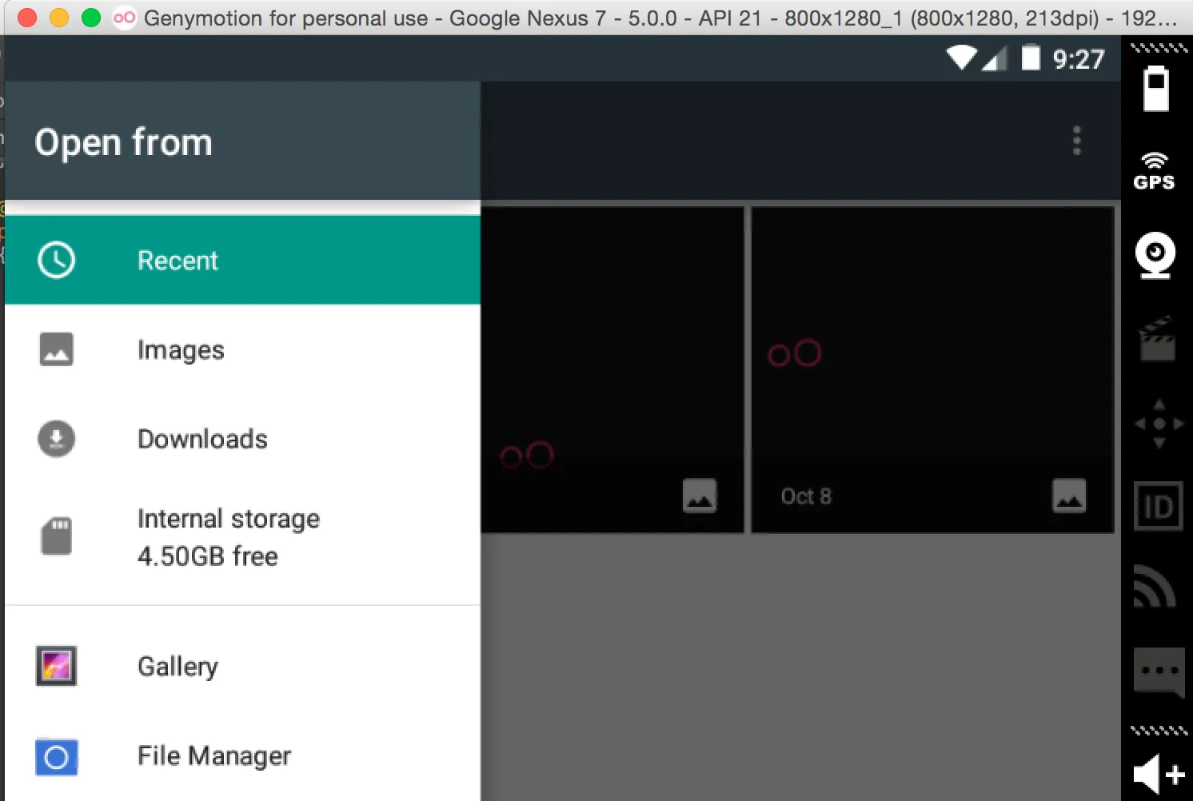Screen dimensions: 1193x801
Task: Click the Wi-Fi status bar icon
Action: 961,58
